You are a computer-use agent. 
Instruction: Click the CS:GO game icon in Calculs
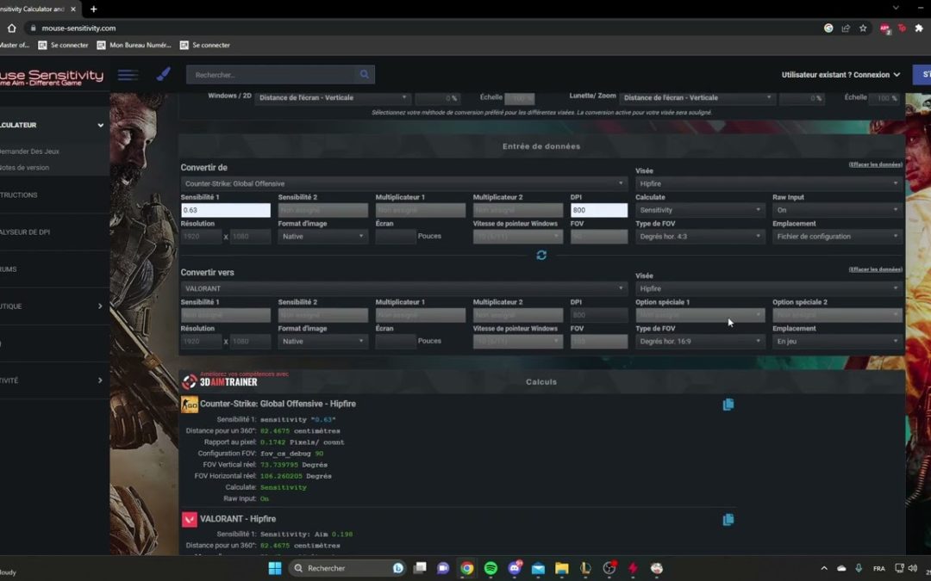point(190,405)
